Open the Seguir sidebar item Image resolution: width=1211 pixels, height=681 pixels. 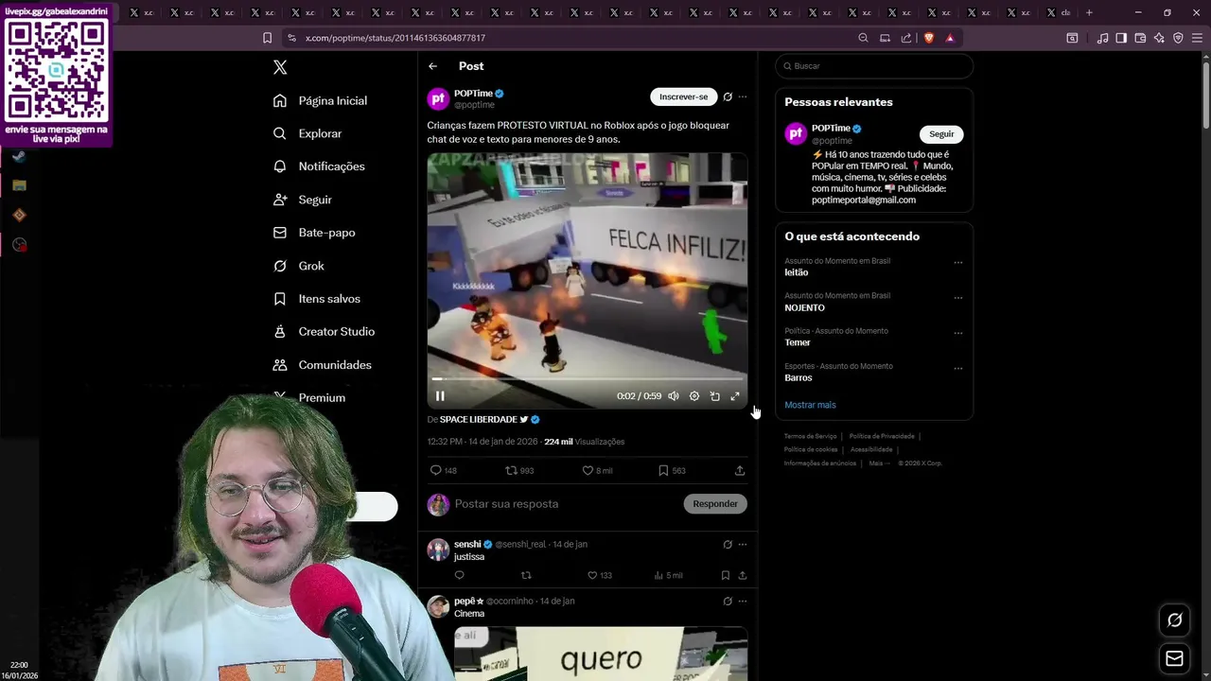(x=302, y=200)
